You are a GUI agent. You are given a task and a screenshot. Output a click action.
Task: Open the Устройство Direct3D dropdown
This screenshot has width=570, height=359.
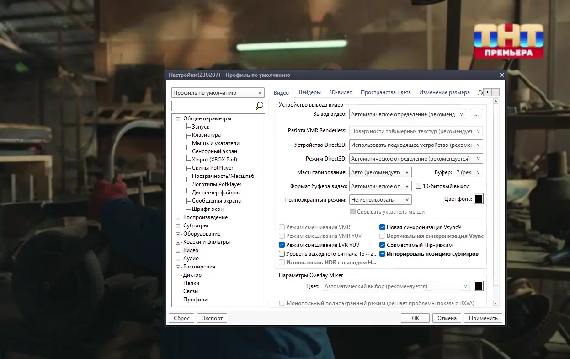pos(416,145)
